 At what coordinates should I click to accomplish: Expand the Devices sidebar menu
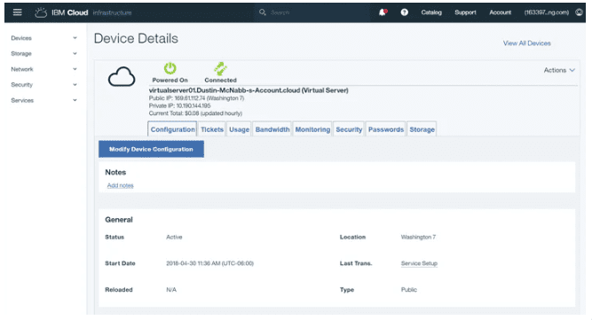(43, 38)
